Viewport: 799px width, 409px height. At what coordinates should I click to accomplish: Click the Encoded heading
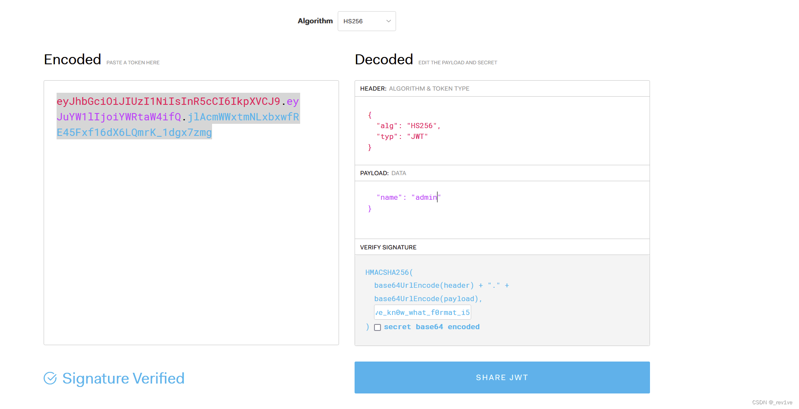(x=73, y=60)
